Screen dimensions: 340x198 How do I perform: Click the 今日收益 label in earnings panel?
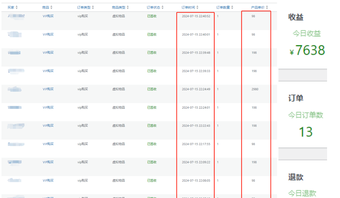[307, 34]
